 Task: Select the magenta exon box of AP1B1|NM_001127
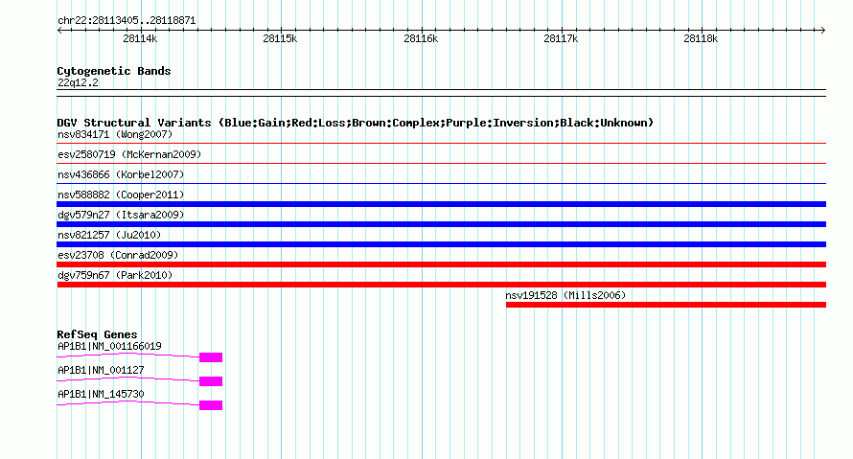coord(211,381)
